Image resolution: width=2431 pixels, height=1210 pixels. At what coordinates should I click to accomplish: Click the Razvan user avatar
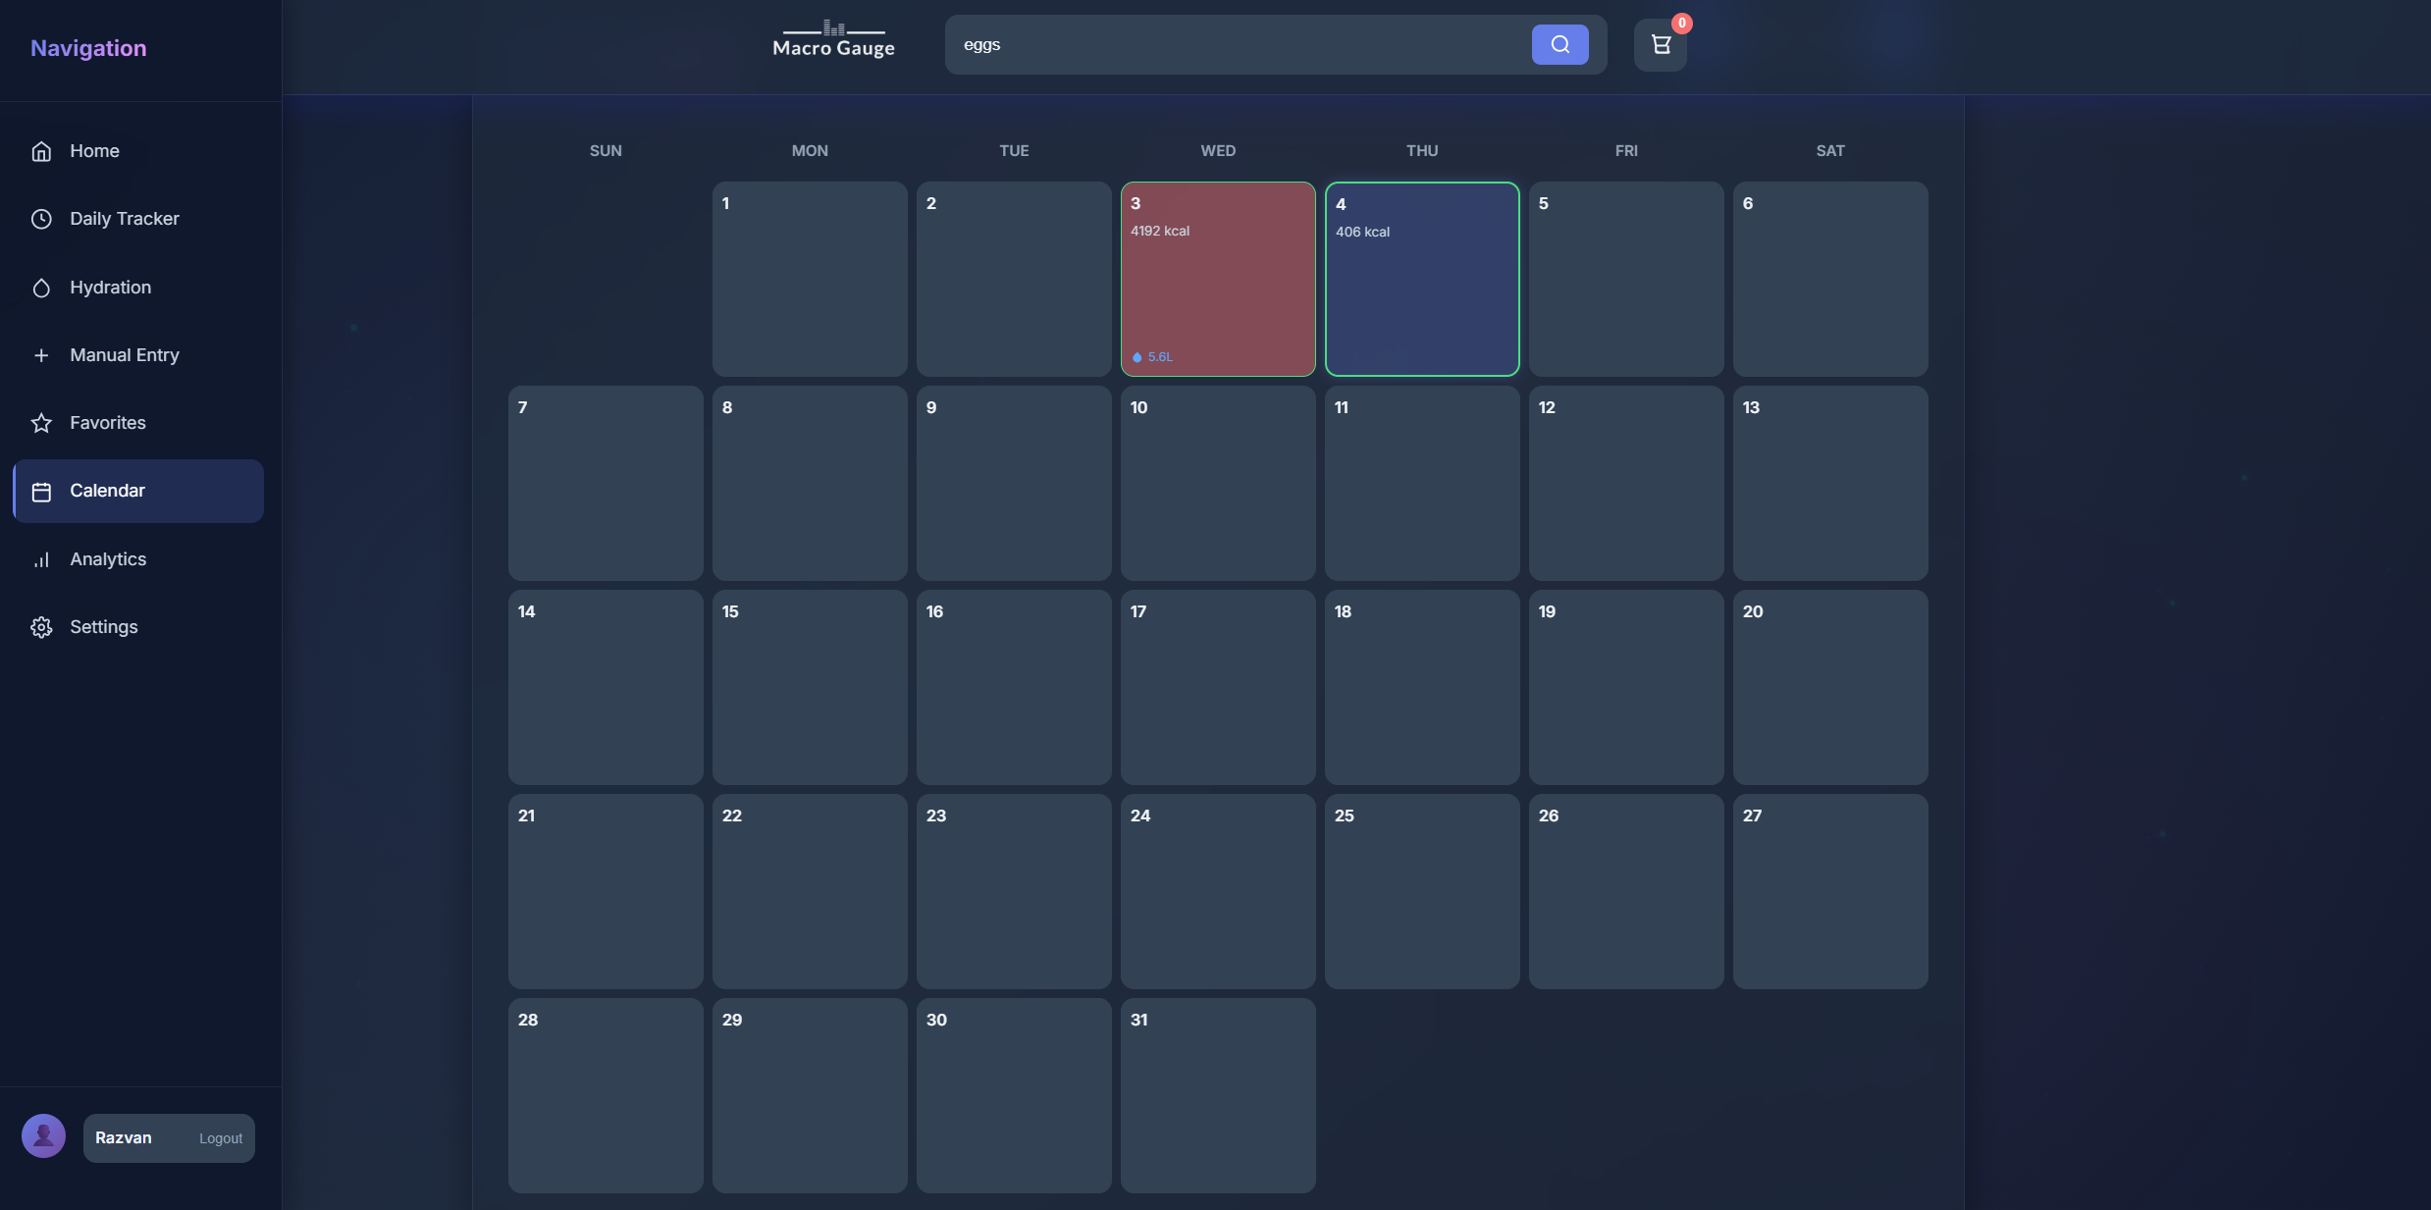tap(43, 1136)
